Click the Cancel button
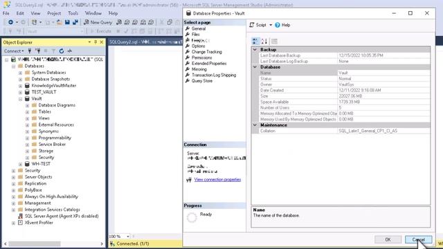This screenshot has width=443, height=249. coord(418,239)
